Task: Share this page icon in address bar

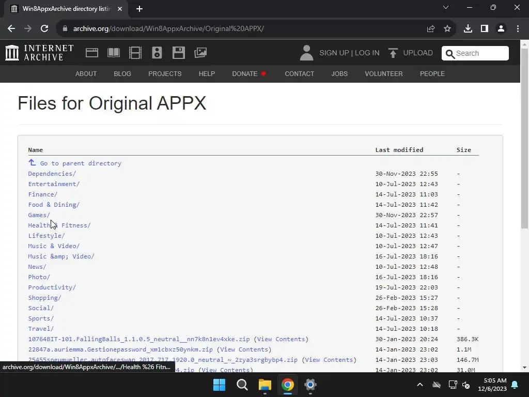Action: tap(430, 29)
